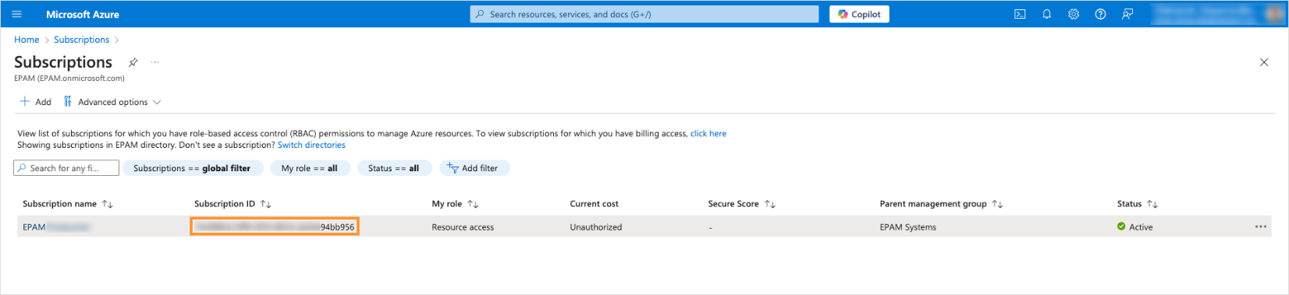
Task: Click Subscriptions breadcrumb link
Action: click(81, 40)
